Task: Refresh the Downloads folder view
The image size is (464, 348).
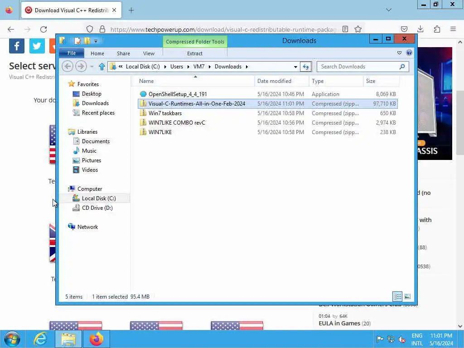Action: coord(306,67)
